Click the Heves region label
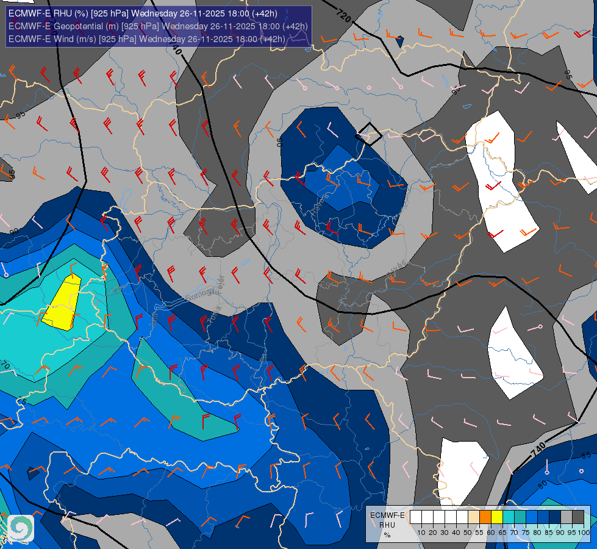597x549 pixels. 320,206
